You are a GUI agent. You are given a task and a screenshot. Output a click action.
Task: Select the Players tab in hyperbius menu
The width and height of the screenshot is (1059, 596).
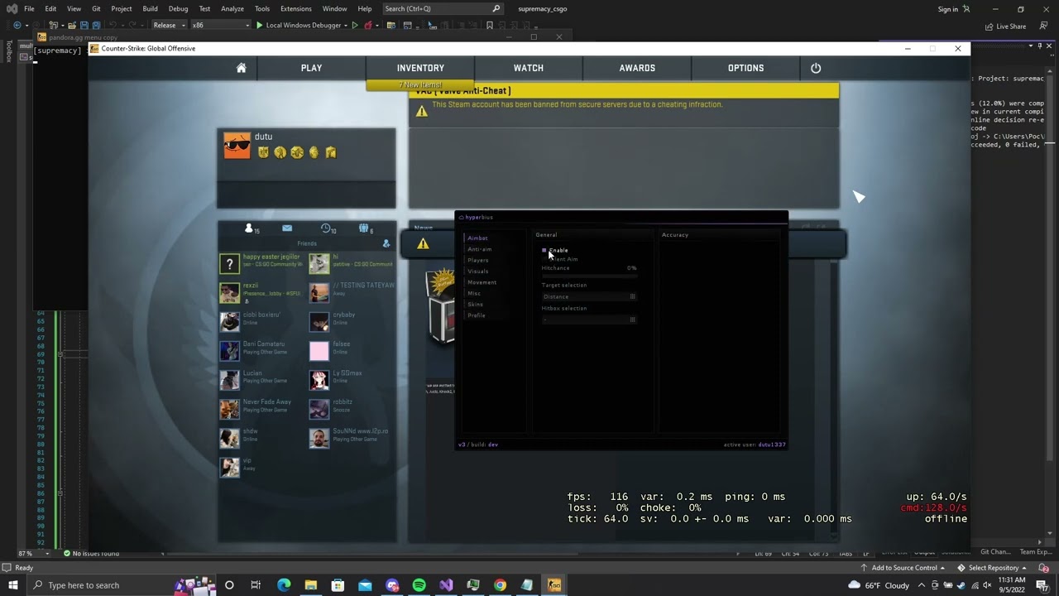coord(478,260)
